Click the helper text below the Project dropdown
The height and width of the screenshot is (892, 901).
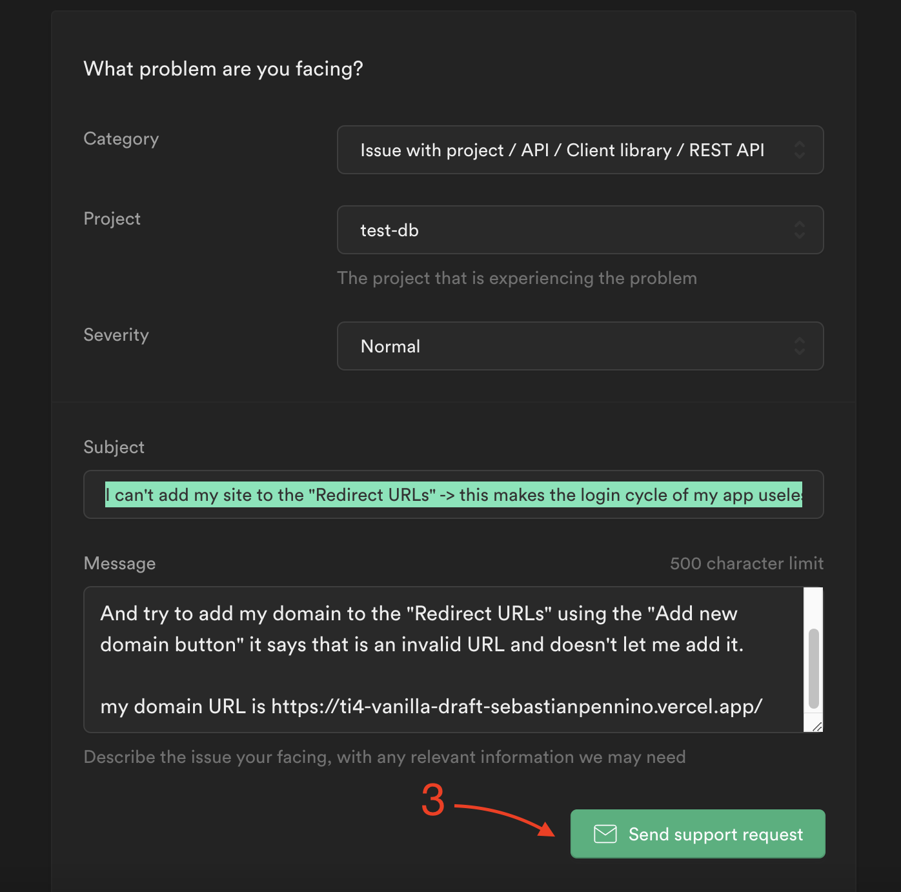(x=517, y=278)
